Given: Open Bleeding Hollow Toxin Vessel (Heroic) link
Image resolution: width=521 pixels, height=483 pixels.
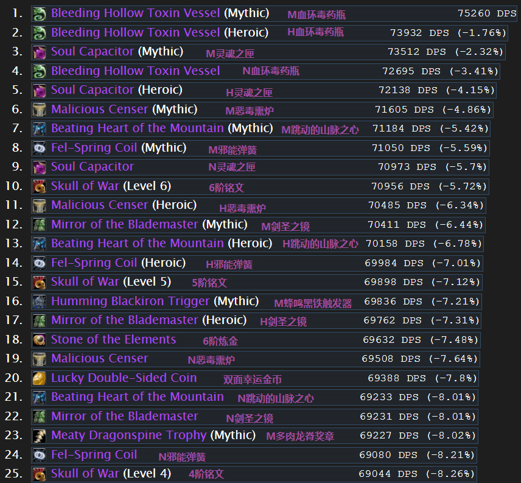Looking at the screenshot, I should (160, 32).
